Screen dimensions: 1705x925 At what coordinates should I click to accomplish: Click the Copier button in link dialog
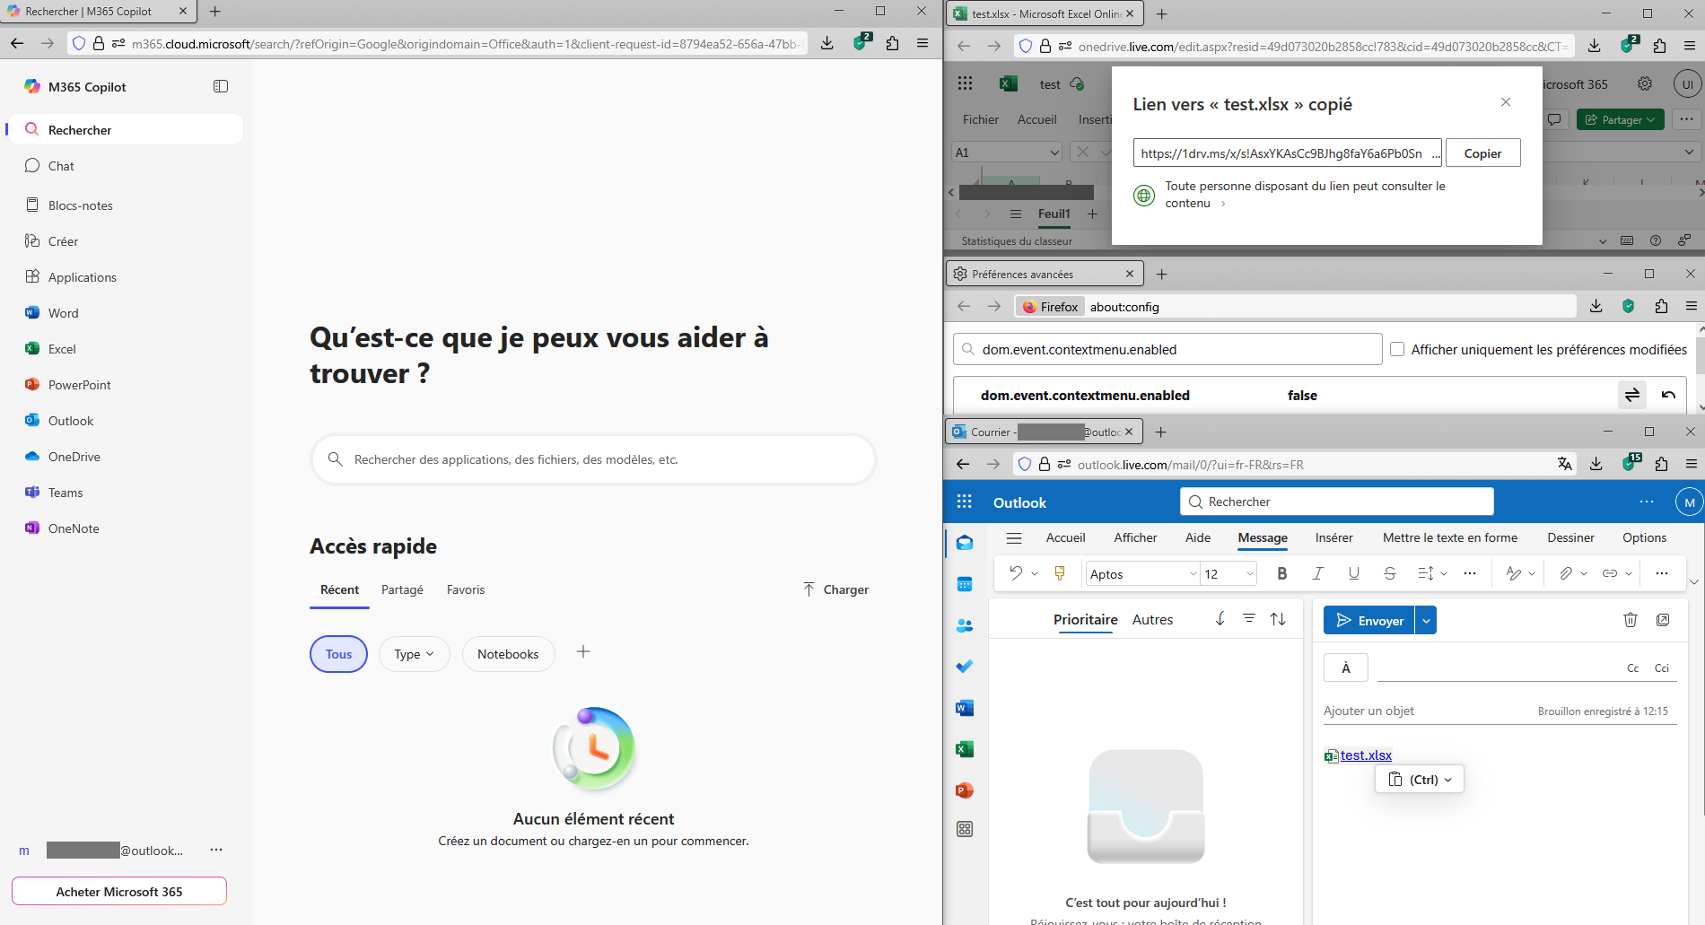pyautogui.click(x=1482, y=153)
